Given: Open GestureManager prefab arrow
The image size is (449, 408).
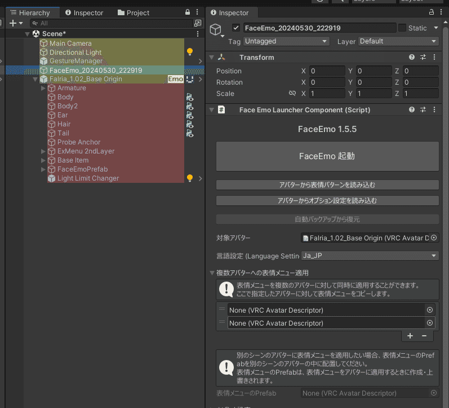Looking at the screenshot, I should point(200,61).
